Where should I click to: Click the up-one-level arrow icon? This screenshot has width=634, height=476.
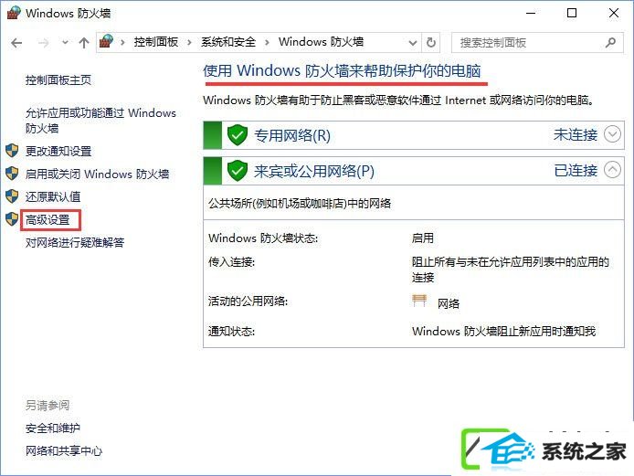tap(84, 43)
